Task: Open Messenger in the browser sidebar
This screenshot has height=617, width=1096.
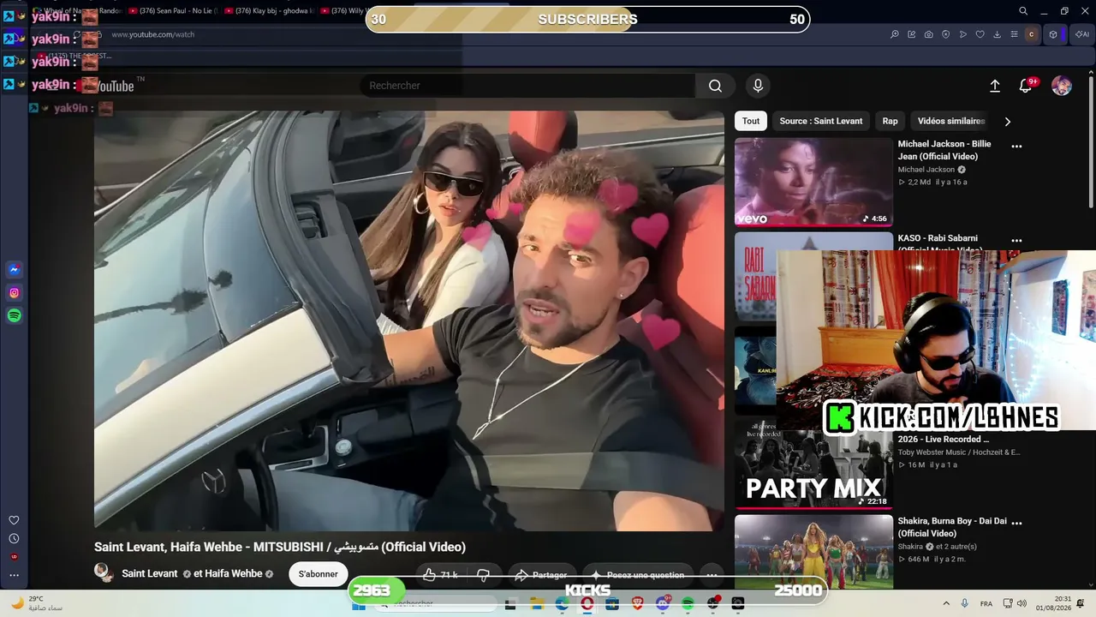Action: pyautogui.click(x=14, y=270)
